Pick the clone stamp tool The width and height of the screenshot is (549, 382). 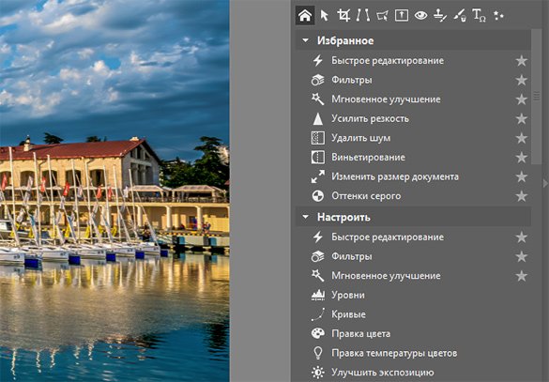click(440, 16)
